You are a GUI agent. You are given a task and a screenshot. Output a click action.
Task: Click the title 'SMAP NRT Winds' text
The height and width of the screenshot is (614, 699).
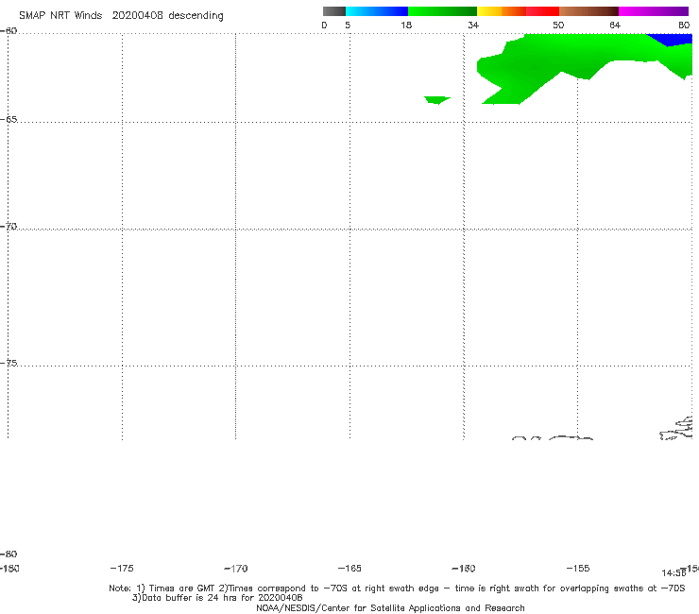pyautogui.click(x=60, y=15)
